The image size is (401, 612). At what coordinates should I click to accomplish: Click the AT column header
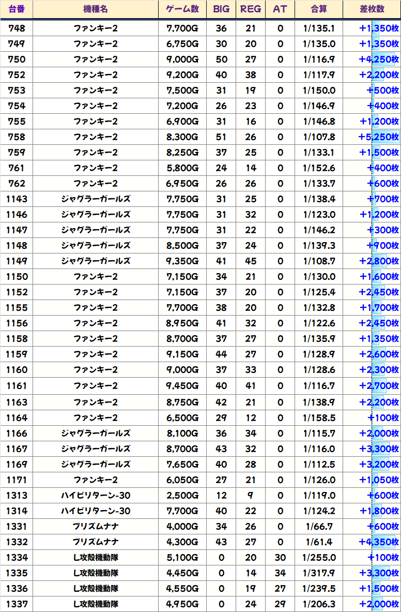pos(280,9)
